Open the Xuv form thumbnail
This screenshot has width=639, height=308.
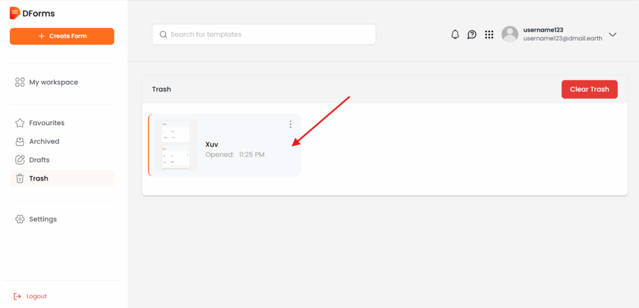point(175,145)
